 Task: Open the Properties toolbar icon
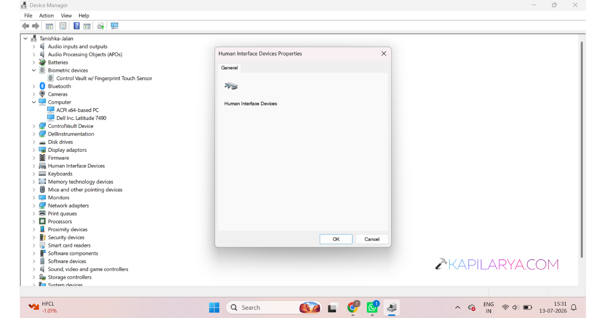point(63,26)
